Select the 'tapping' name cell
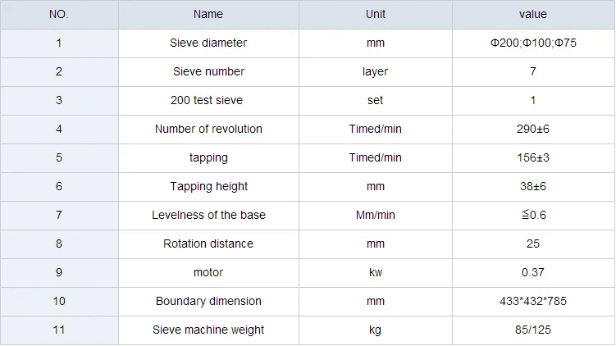 [208, 157]
